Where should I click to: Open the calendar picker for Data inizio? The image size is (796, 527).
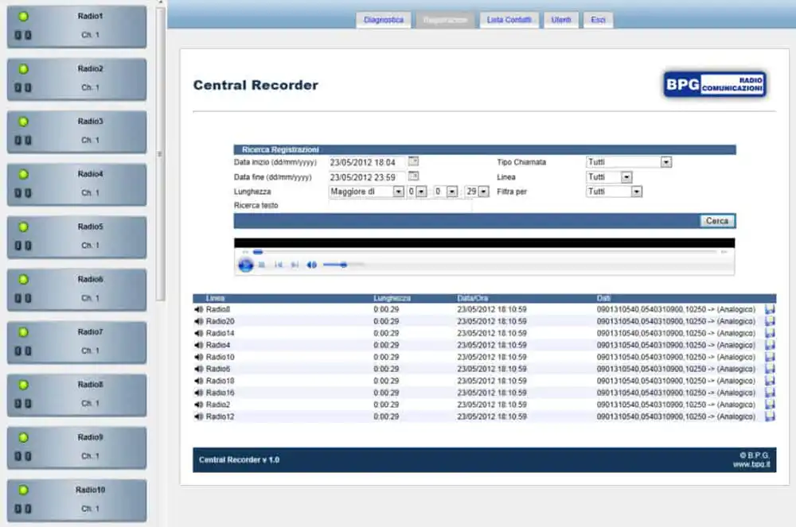(412, 160)
